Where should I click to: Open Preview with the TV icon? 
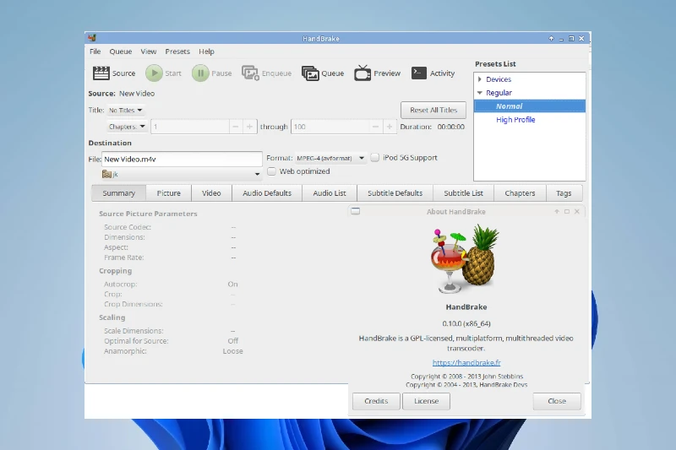363,73
